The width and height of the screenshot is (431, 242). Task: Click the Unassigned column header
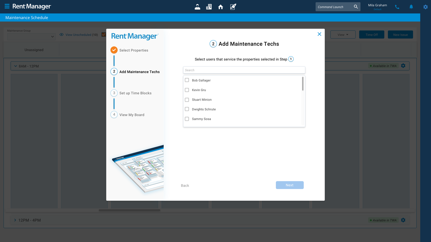(x=34, y=50)
